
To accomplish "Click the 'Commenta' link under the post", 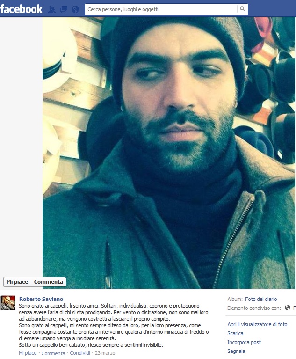I will 53,353.
